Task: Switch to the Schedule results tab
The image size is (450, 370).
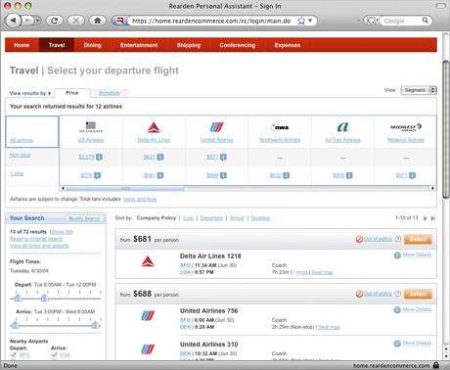Action: pyautogui.click(x=110, y=93)
